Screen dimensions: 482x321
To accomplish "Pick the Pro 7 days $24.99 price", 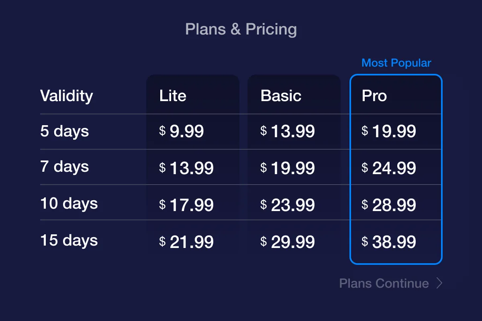I will (x=389, y=168).
